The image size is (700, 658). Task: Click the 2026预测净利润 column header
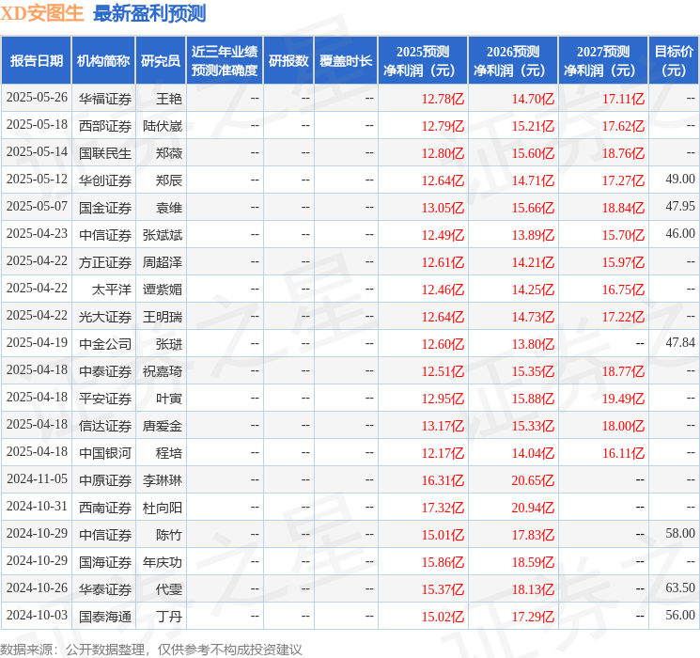[x=513, y=61]
